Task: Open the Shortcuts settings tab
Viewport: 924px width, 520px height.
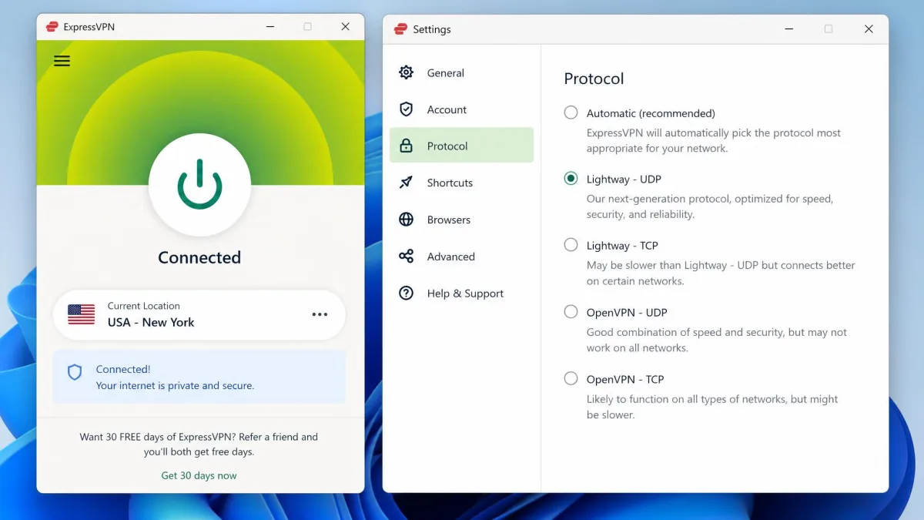Action: (x=461, y=183)
